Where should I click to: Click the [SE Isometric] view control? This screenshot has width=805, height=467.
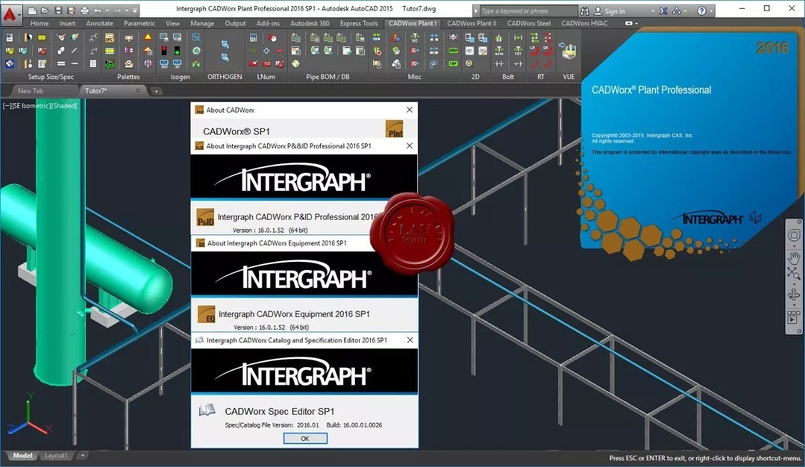pos(31,106)
